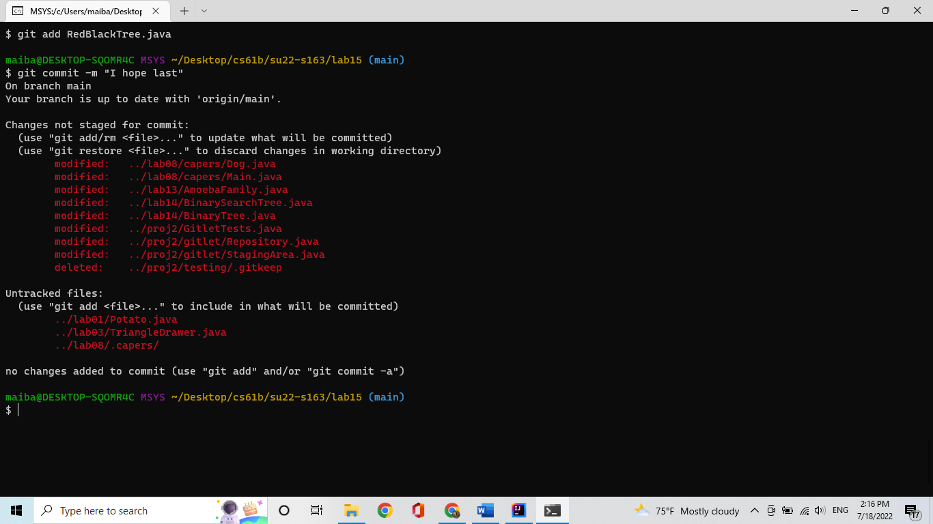Show hidden system tray icons
The image size is (933, 524).
(755, 510)
